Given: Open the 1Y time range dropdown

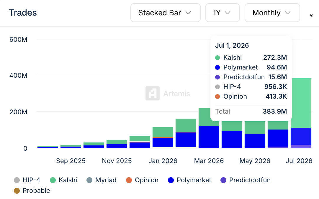Looking at the screenshot, I should click(x=223, y=13).
